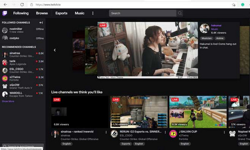Open the Browse tab
The width and height of the screenshot is (250, 150).
coord(42,13)
